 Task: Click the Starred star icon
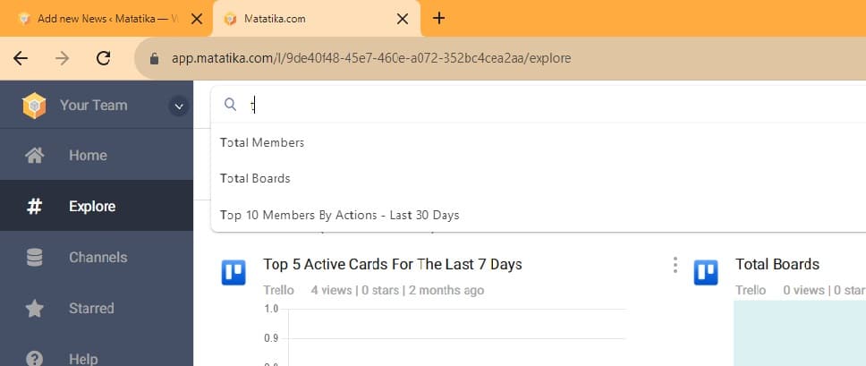[x=34, y=308]
